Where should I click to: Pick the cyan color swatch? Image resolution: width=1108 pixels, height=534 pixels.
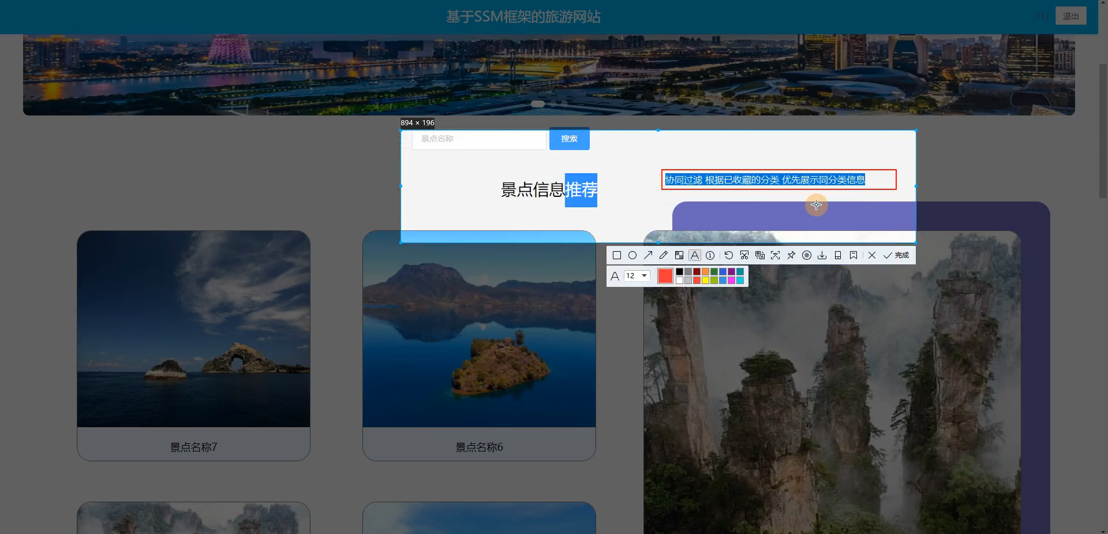740,280
